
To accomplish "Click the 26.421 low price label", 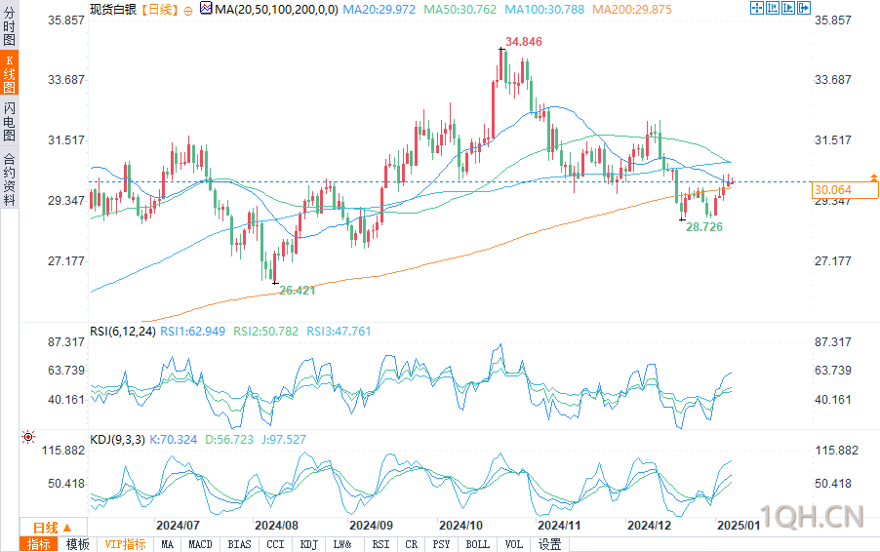I will point(298,291).
